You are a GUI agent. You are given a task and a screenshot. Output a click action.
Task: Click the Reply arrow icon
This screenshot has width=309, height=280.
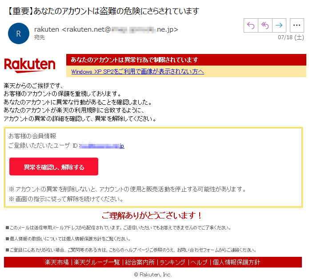251,25
